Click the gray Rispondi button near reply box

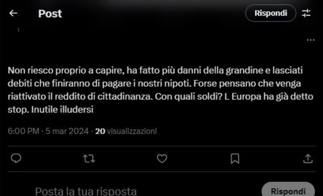pyautogui.click(x=288, y=191)
